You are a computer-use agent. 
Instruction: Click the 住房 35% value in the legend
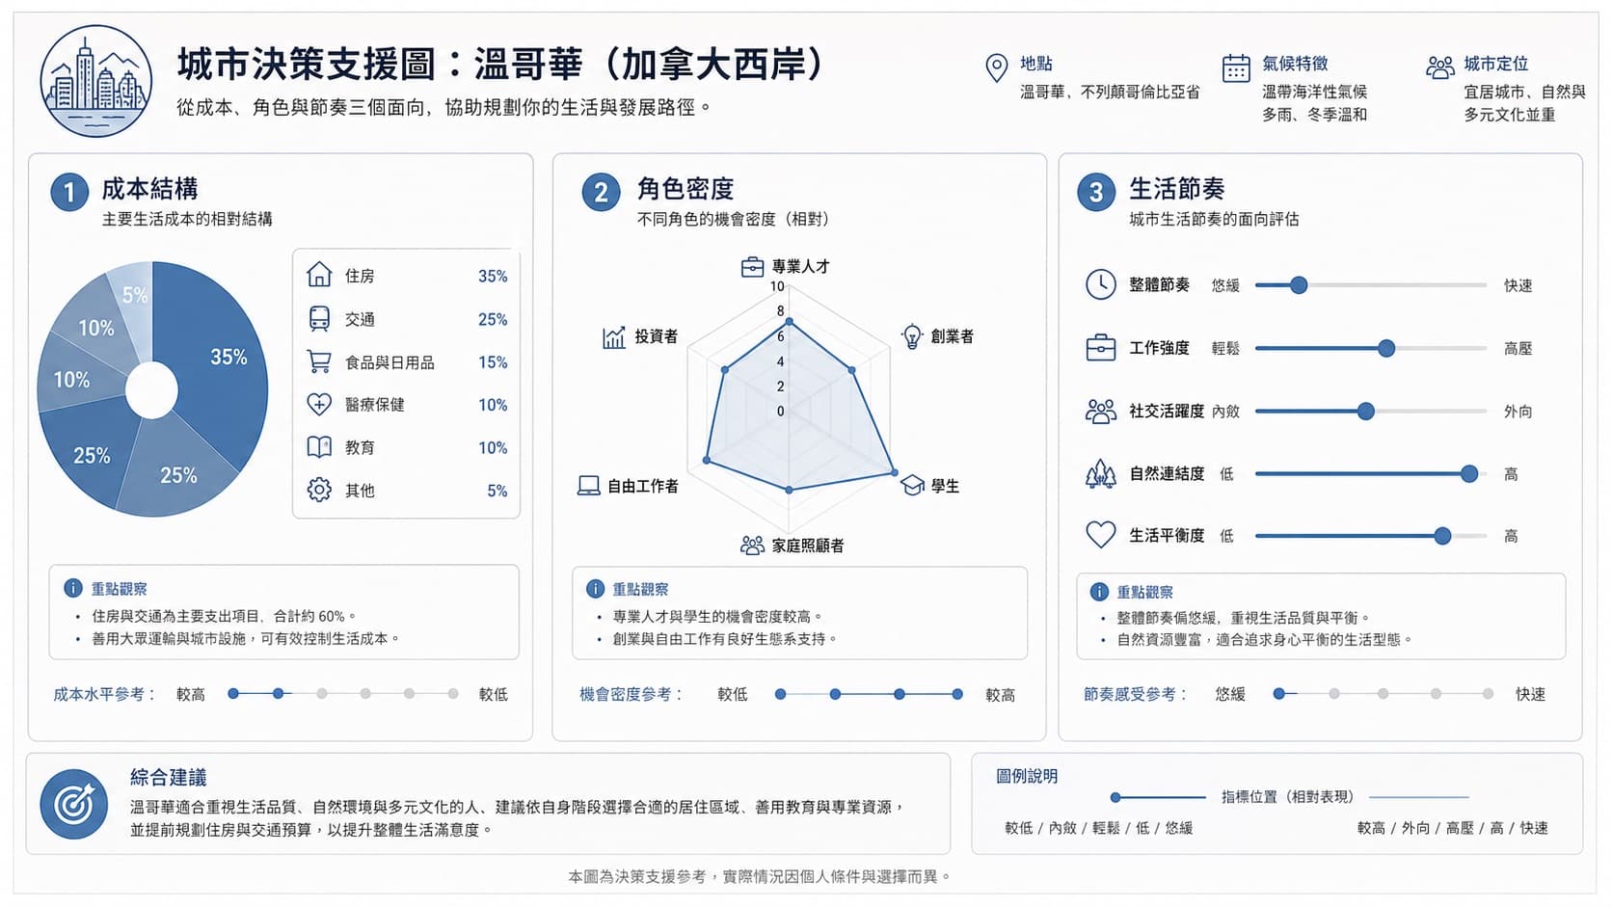pyautogui.click(x=493, y=277)
